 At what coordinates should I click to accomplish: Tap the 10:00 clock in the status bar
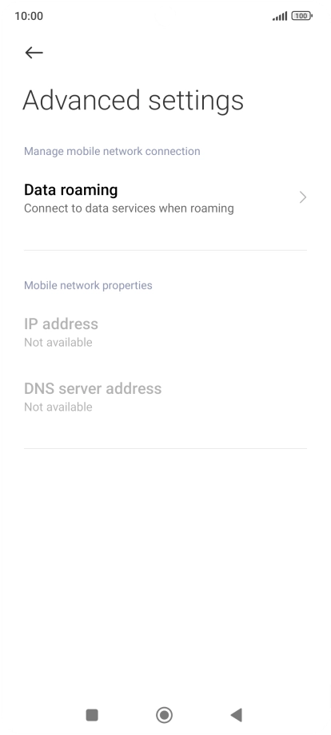(29, 16)
